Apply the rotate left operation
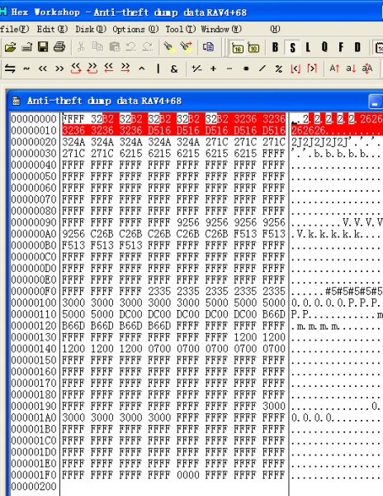The image size is (383, 496). coord(76,69)
